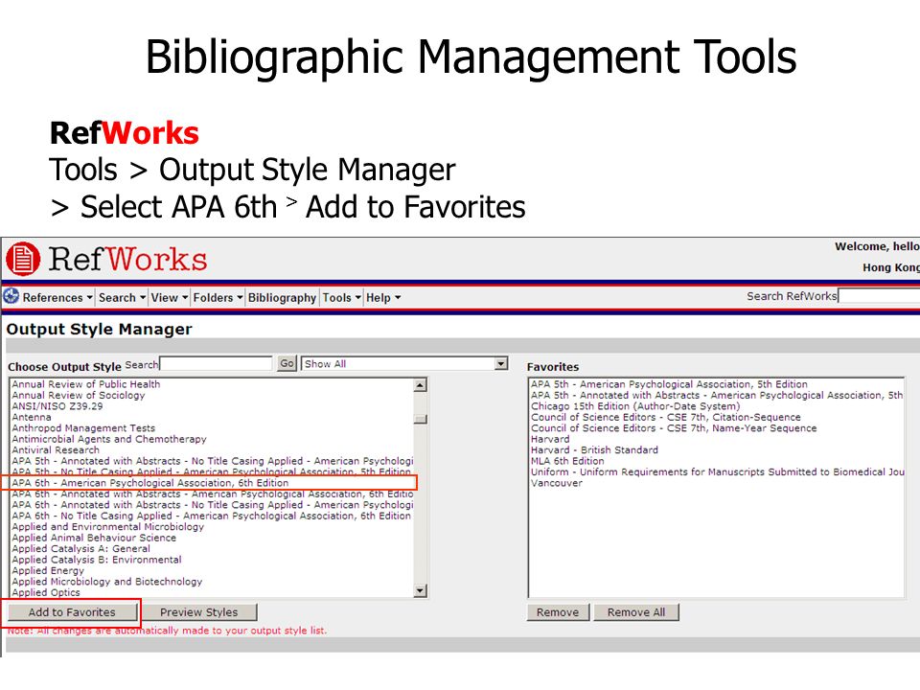Select Applied Energy style
This screenshot has width=920, height=690.
click(48, 570)
